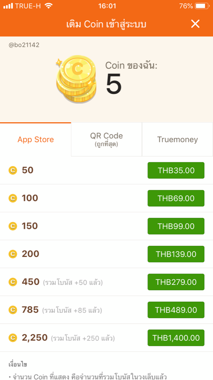Tap the coin icon beside 785
Image resolution: width=213 pixels, height=380 pixels.
coord(13,310)
